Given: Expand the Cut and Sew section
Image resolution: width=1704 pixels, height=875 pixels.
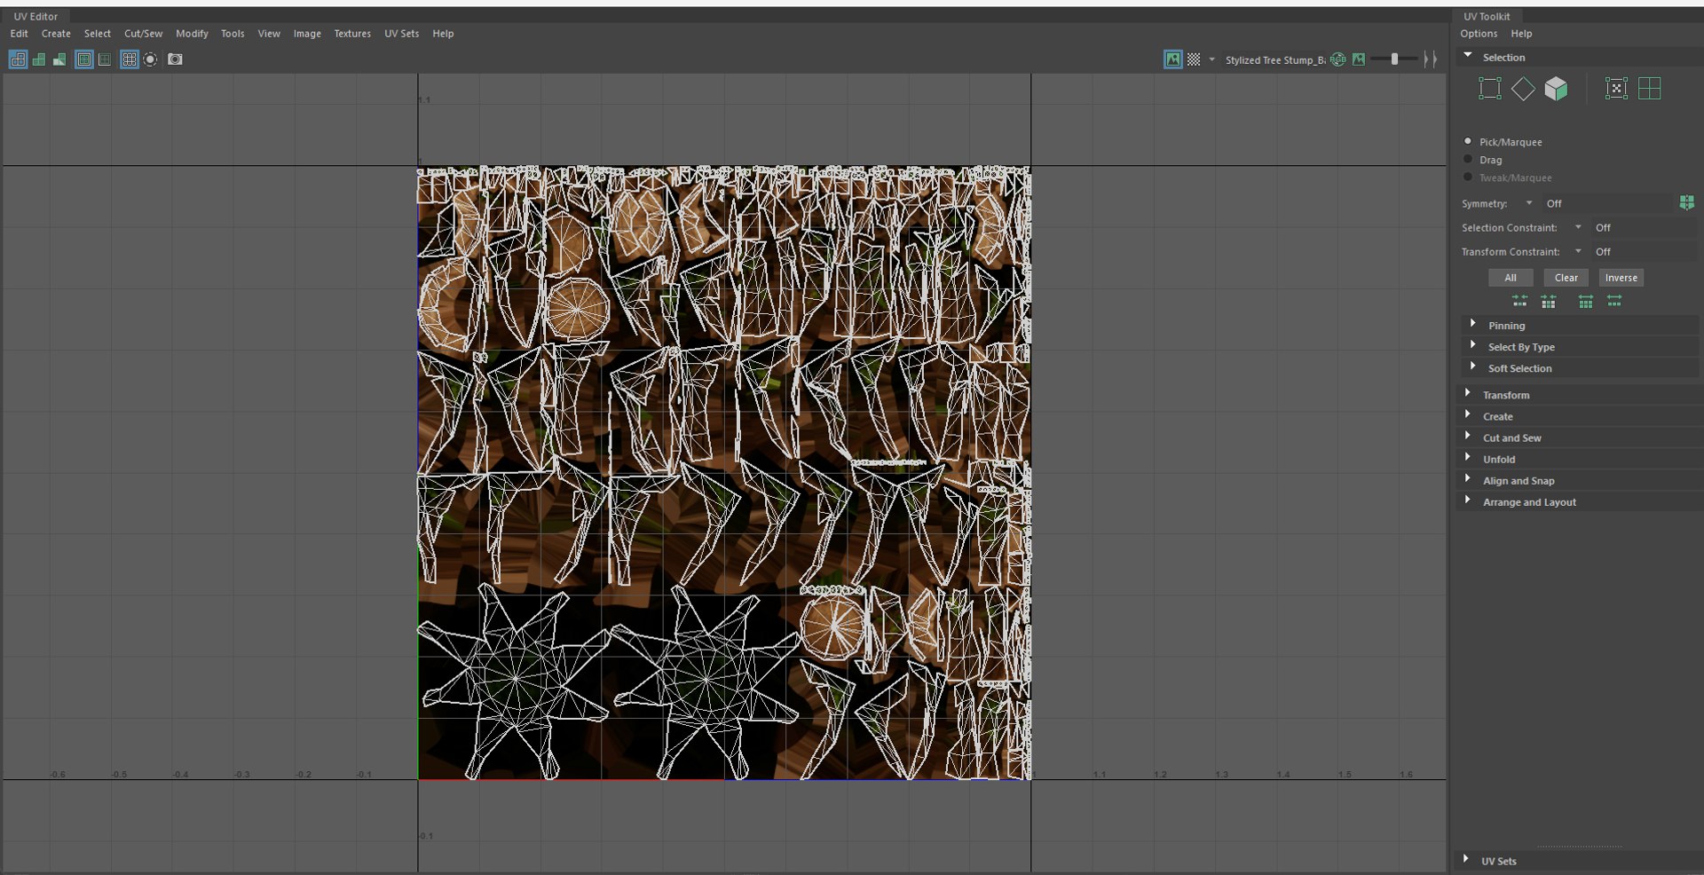Looking at the screenshot, I should tap(1468, 436).
